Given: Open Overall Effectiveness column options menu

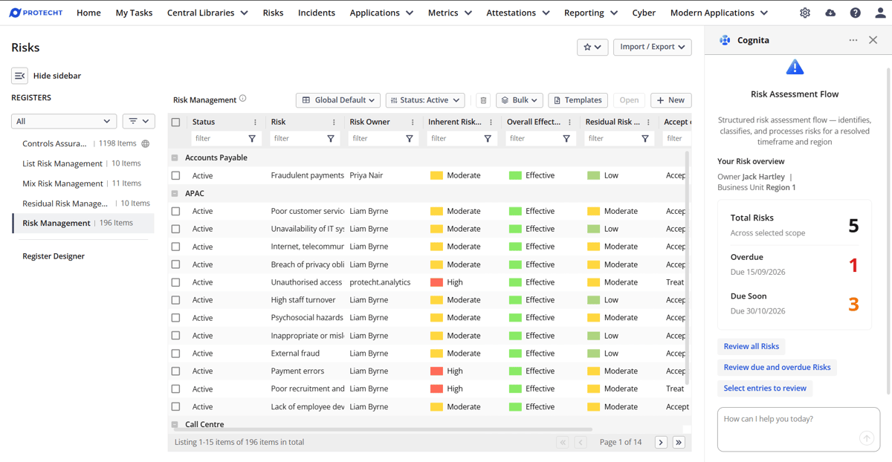Looking at the screenshot, I should tap(570, 122).
